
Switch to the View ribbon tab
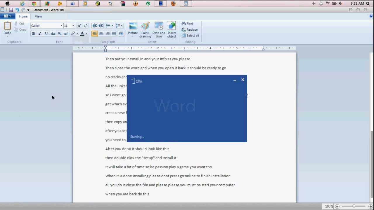(38, 17)
